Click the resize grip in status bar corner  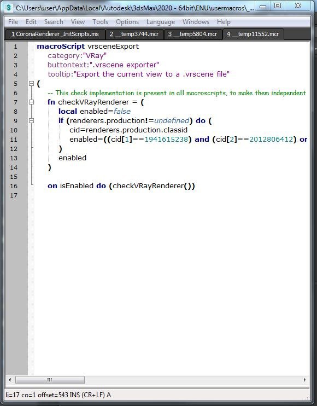(307, 397)
